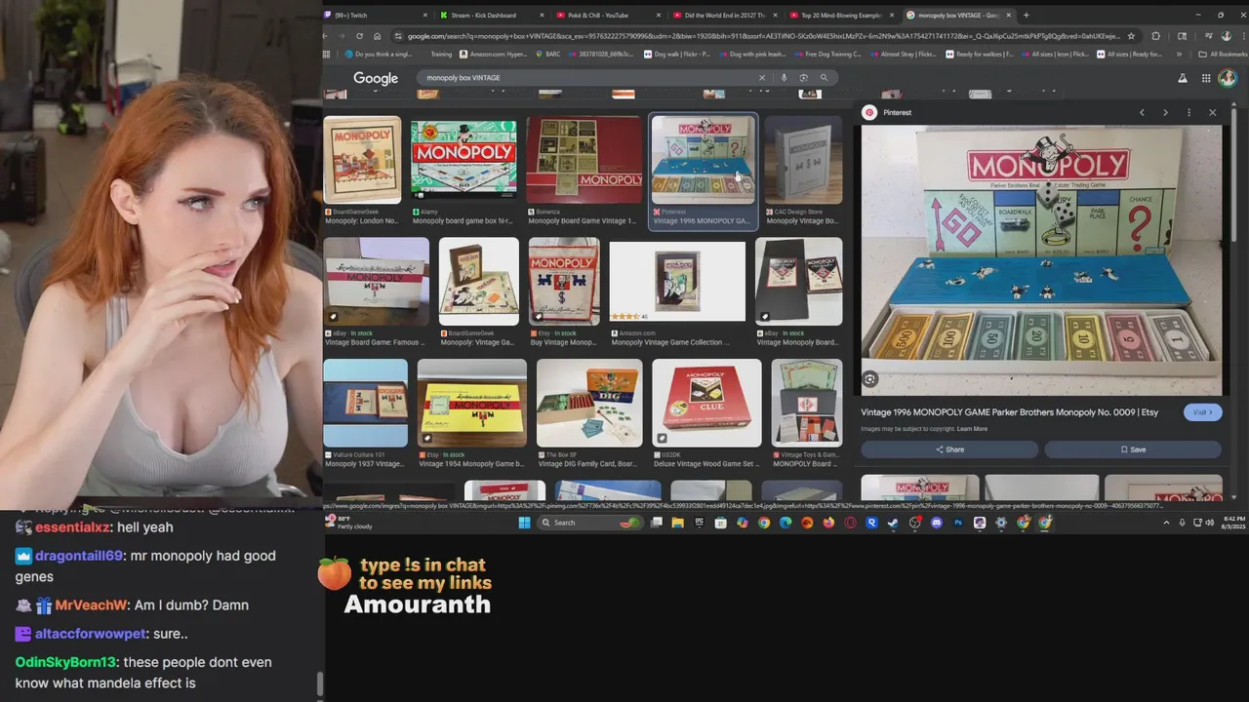The height and width of the screenshot is (702, 1249).
Task: Open Deluxe Vintage Wood Game Set thumbnail
Action: [706, 403]
